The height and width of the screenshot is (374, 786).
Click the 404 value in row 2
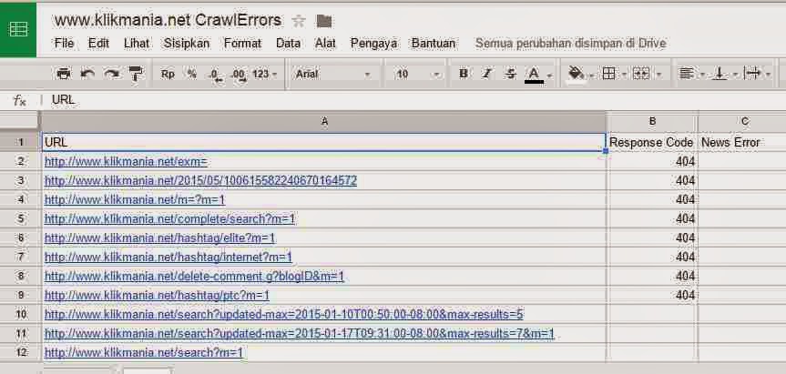[685, 162]
